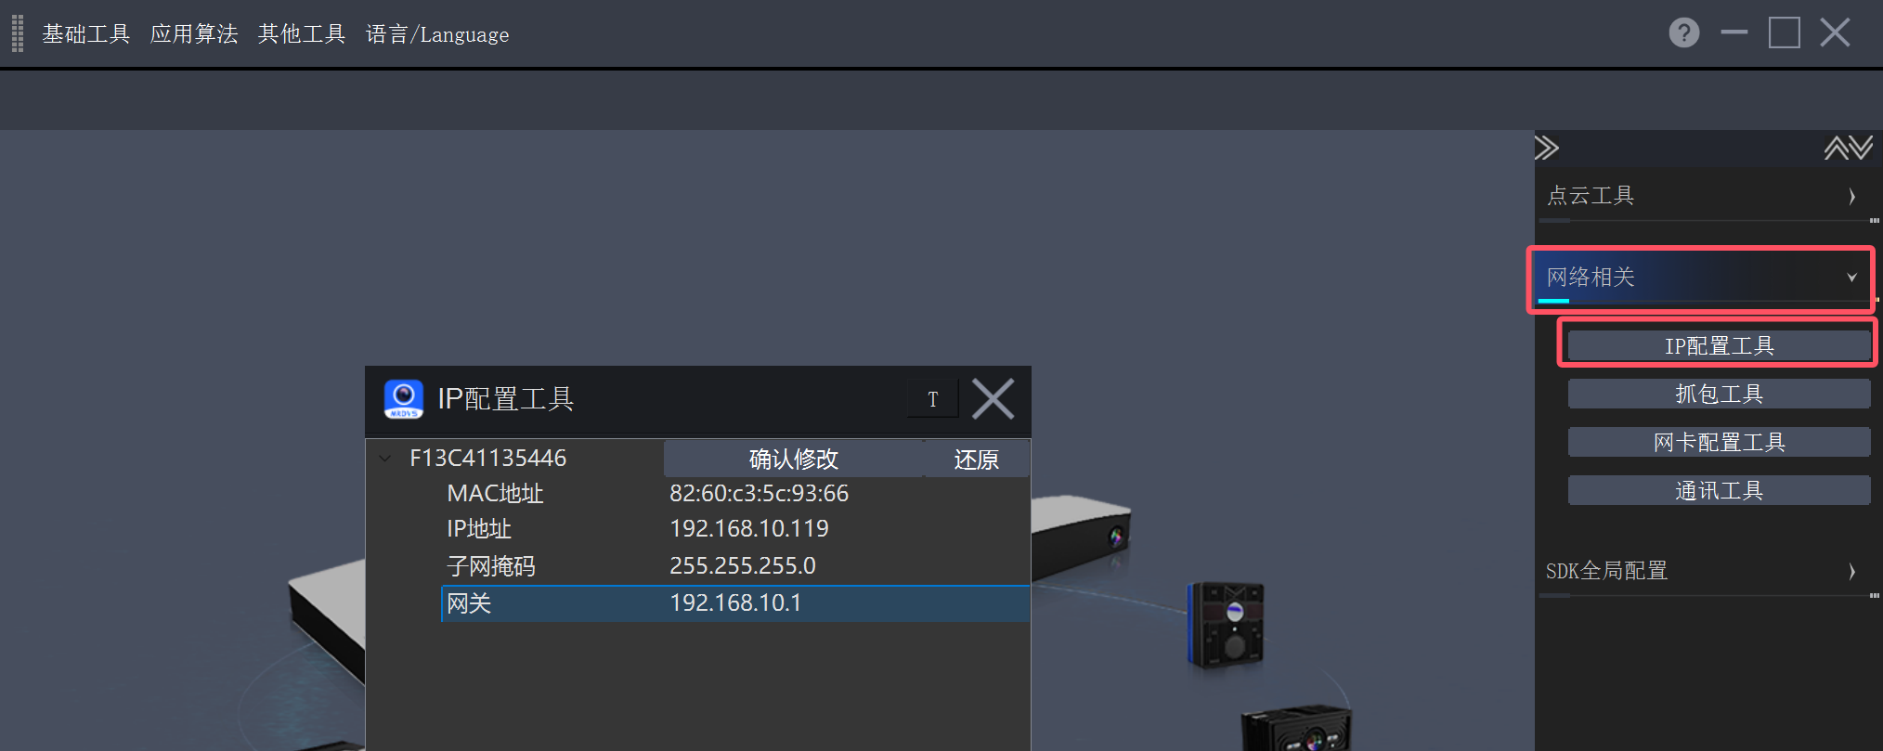Click the menu bar drag handle grip
Screen dimensions: 1883x751
pos(18,33)
